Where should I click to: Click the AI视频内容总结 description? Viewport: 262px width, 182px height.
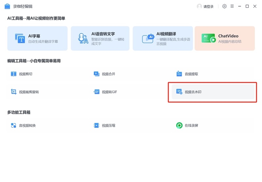pos(230,42)
